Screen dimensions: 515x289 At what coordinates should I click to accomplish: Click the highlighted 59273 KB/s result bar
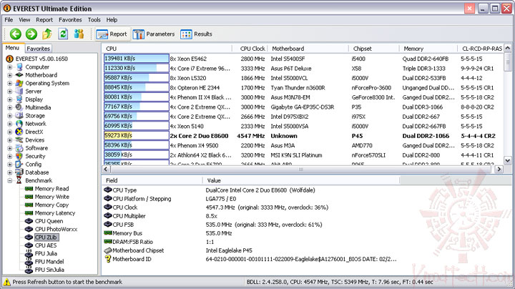[x=137, y=136]
